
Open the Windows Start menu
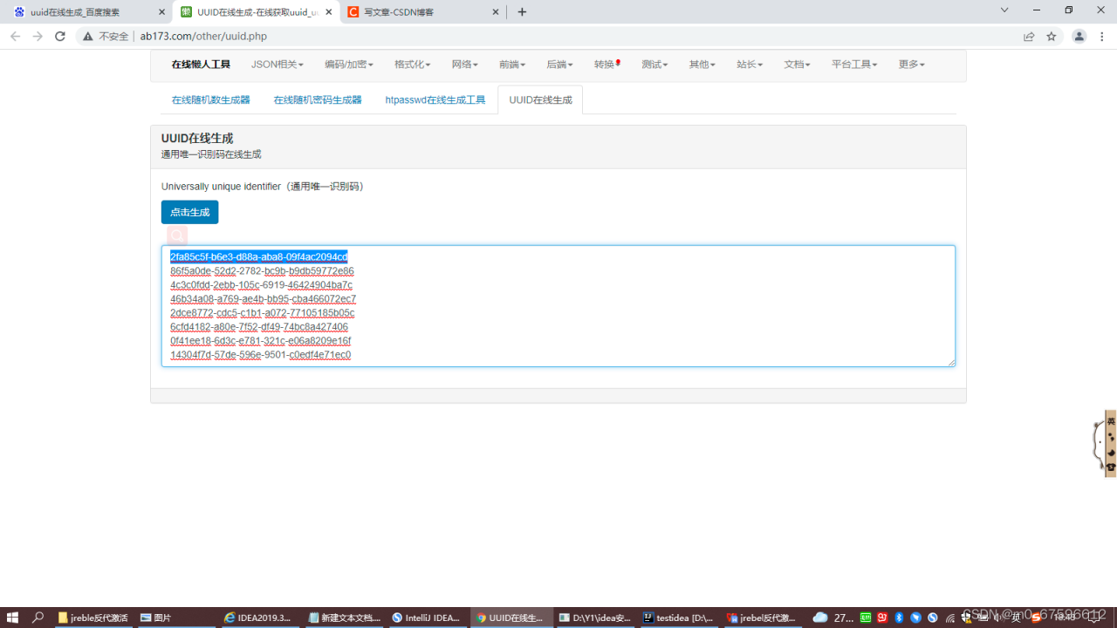tap(13, 618)
